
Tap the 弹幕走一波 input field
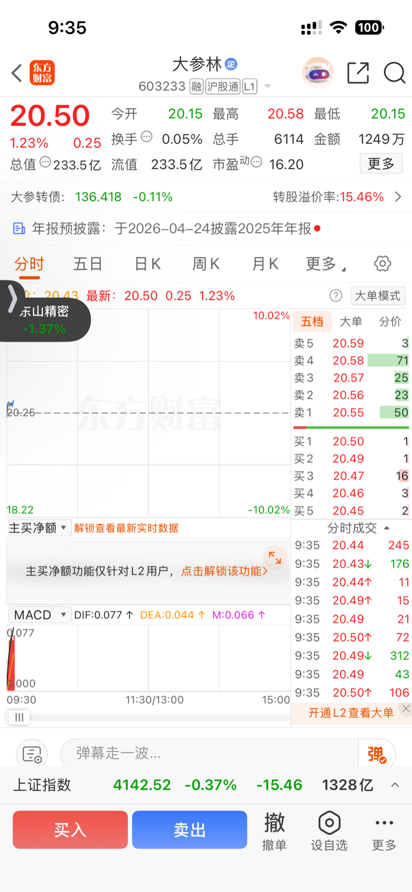point(209,753)
